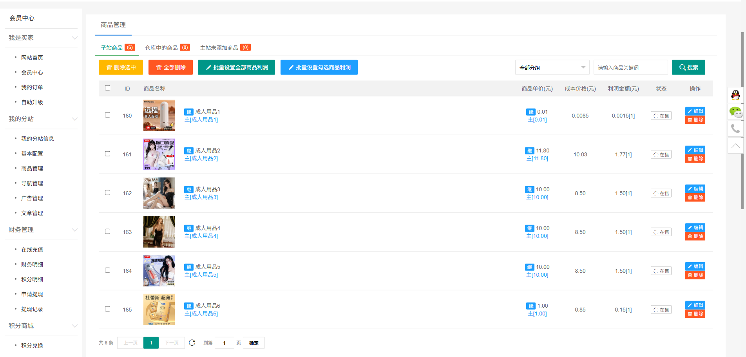Viewport: 746px width, 357px height.
Task: Click the back-to-top arrow icon
Action: point(735,146)
